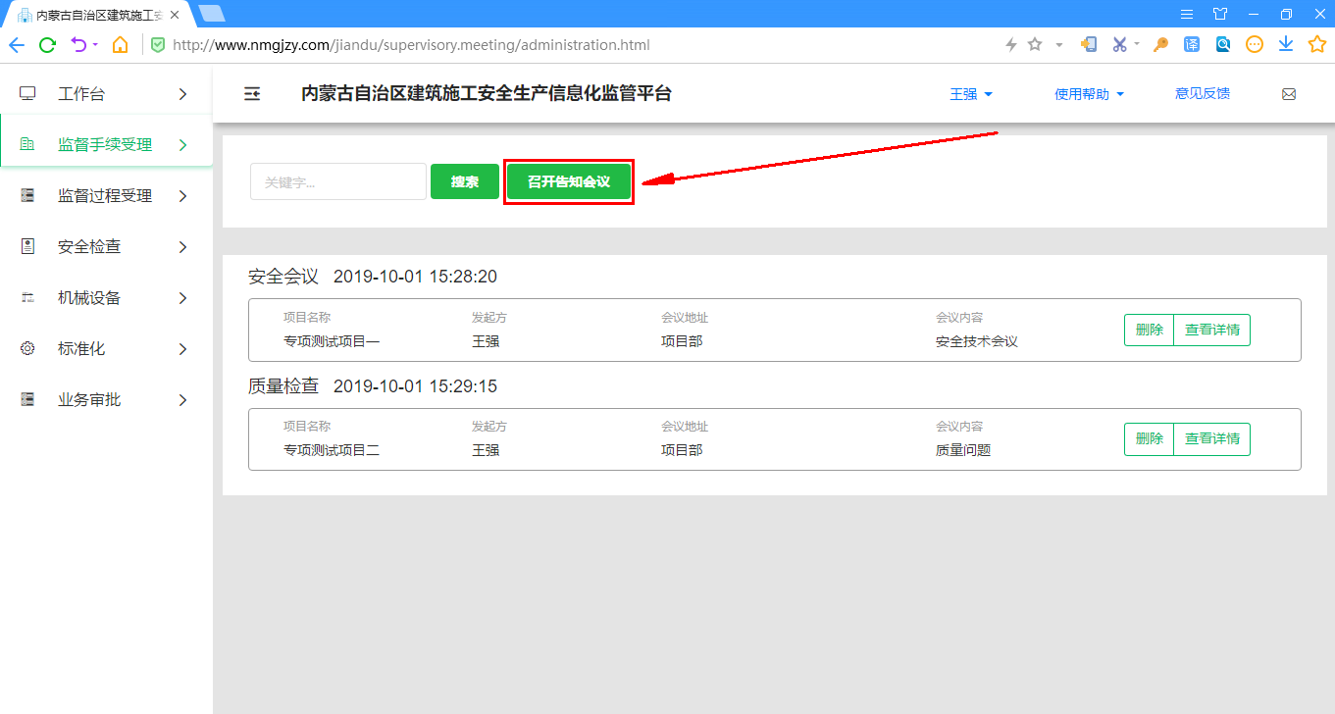Open the 监督过程受理 menu item
This screenshot has width=1335, height=714.
[106, 196]
